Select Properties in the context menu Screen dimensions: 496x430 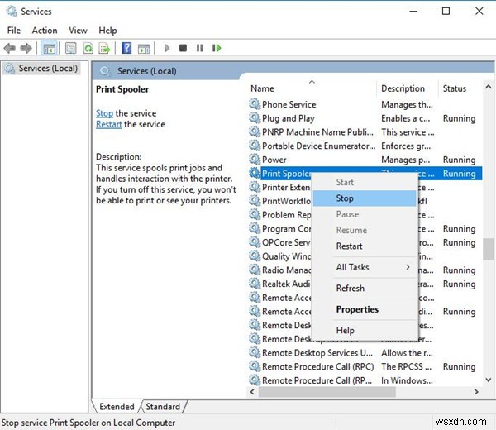coord(357,309)
